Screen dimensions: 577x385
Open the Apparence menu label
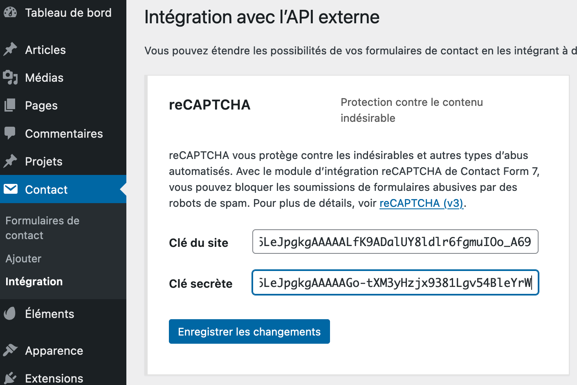[54, 351]
